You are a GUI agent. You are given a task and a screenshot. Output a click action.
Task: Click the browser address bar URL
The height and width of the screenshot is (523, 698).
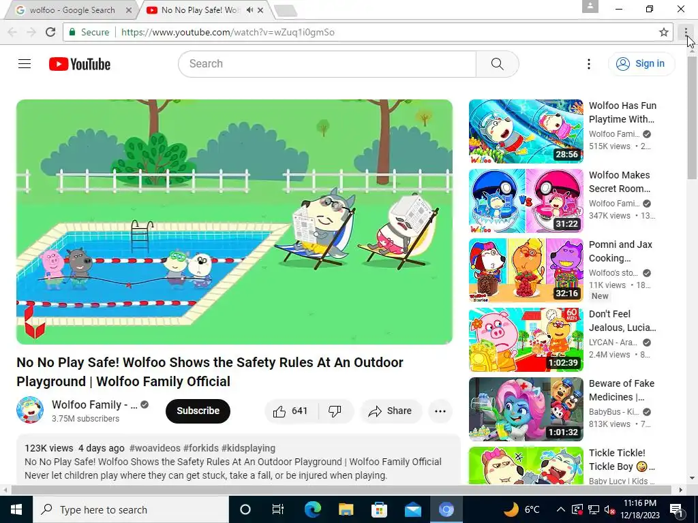click(228, 32)
